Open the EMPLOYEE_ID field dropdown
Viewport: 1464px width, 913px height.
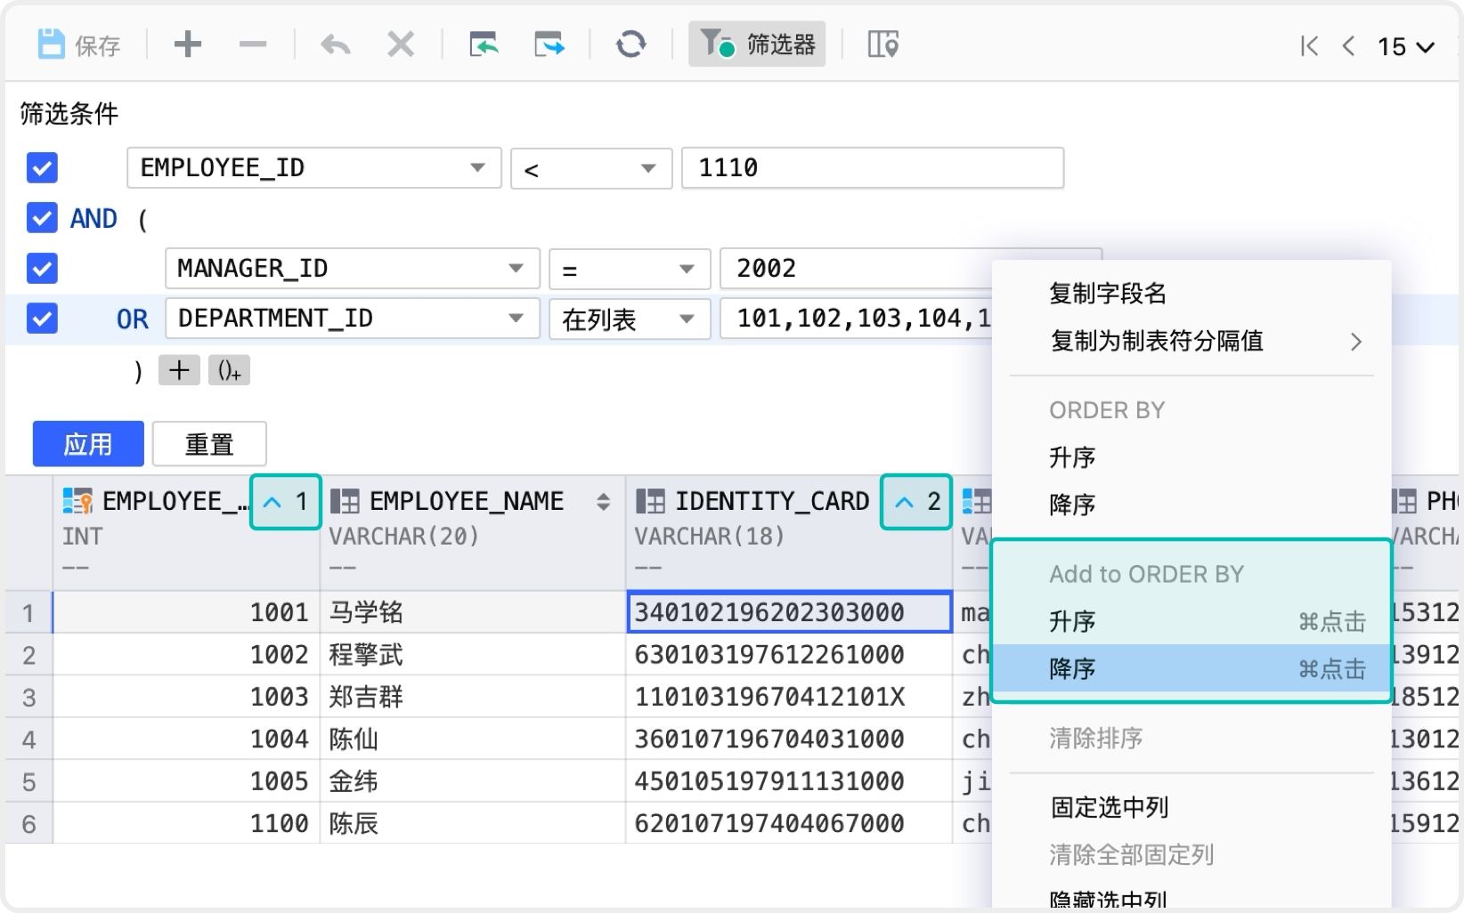point(314,167)
